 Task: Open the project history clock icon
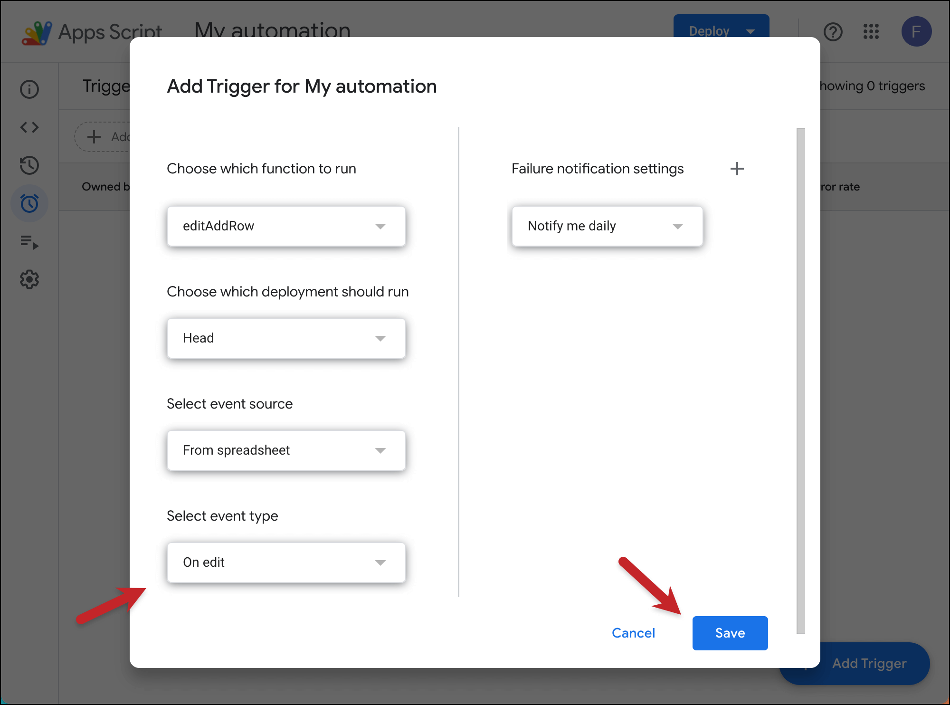coord(29,165)
